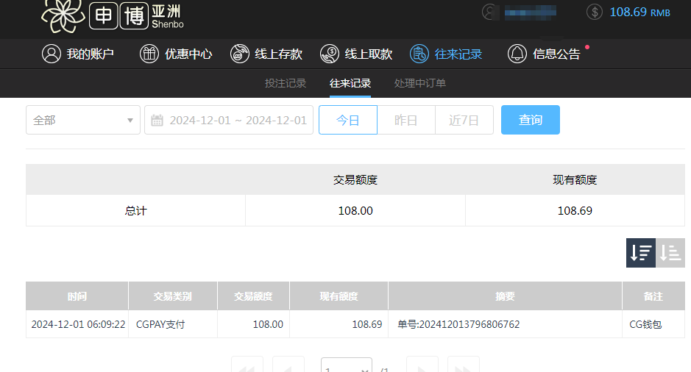
Task: Click the 查询 search button
Action: point(530,121)
